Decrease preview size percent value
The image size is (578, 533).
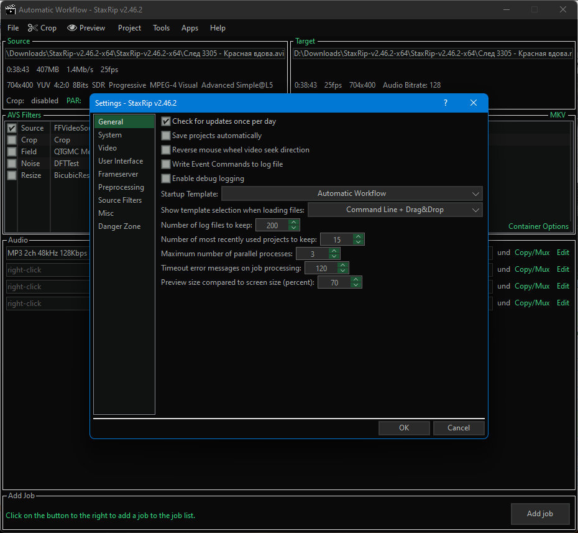click(356, 285)
